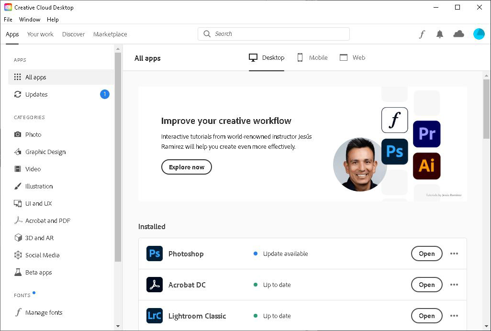This screenshot has height=331, width=491.
Task: Click the Acrobat DC Up to date status
Action: [272, 285]
